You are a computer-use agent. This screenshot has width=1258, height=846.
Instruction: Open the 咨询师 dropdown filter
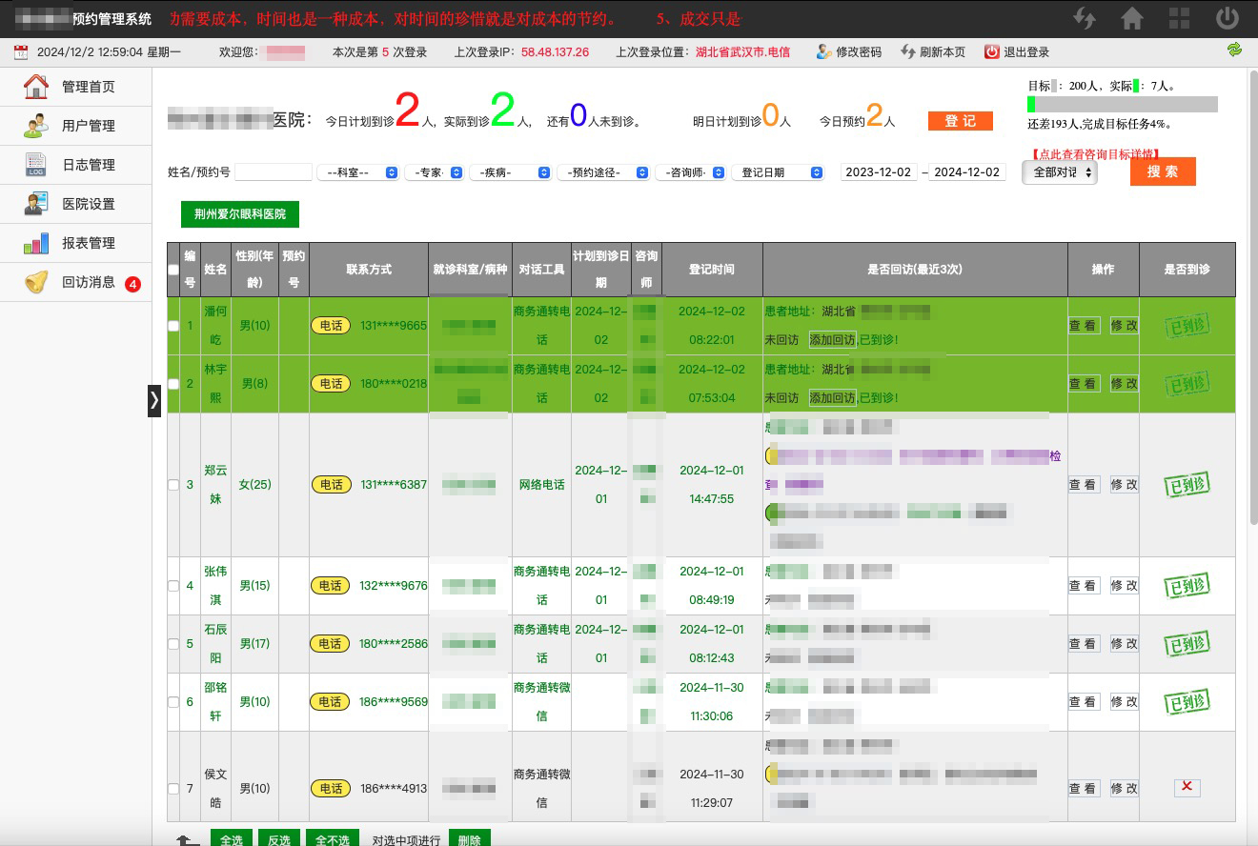[690, 172]
